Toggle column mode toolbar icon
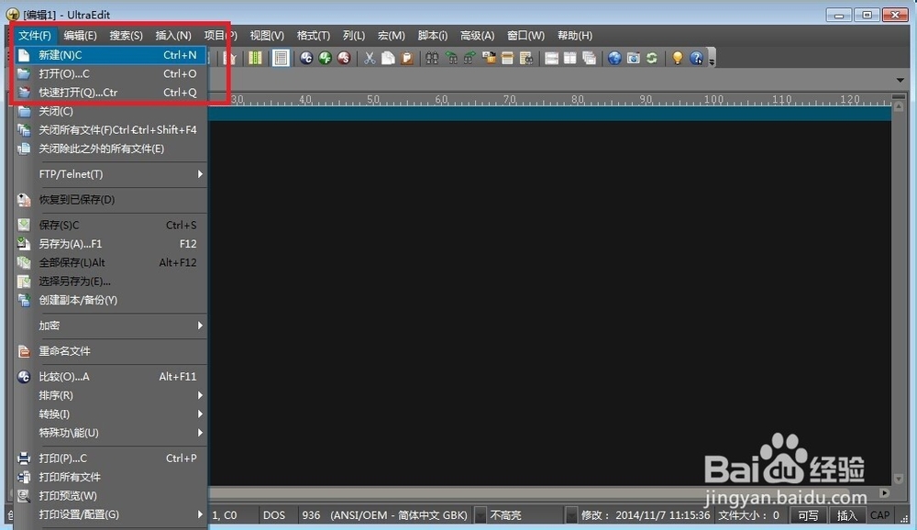Screen dimensions: 917x530 [x=255, y=58]
